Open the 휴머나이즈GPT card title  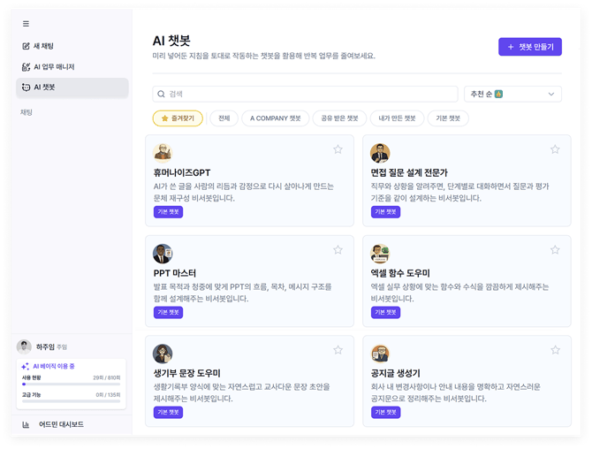click(x=182, y=173)
